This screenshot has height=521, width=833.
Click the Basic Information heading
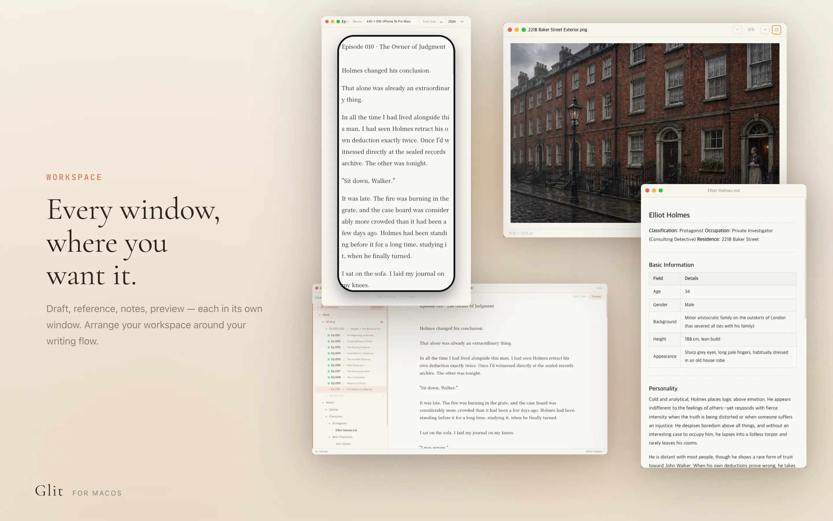(671, 265)
